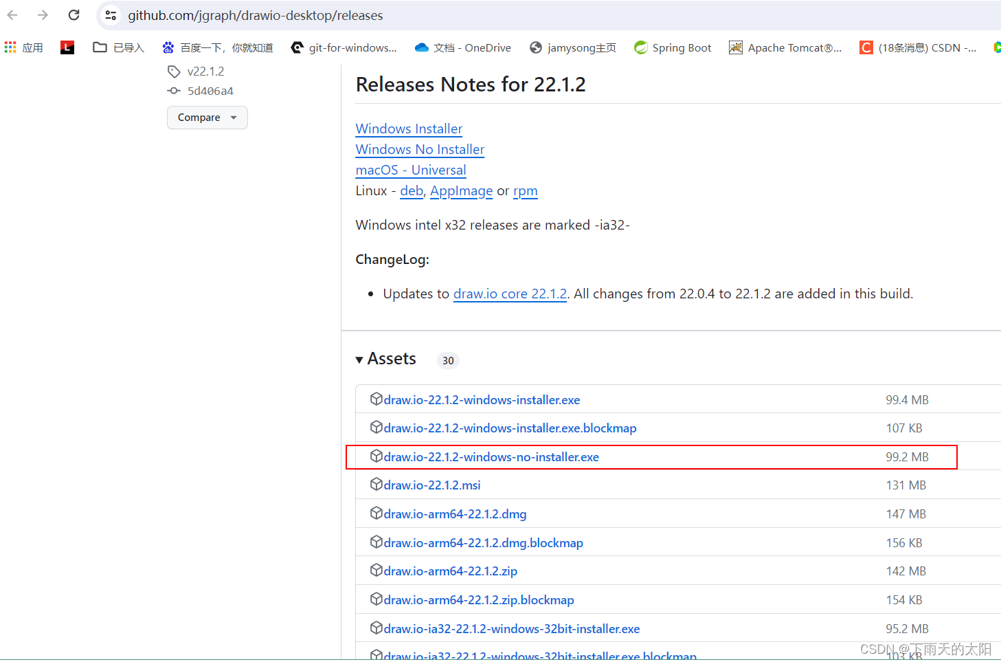
Task: Reload the page using the refresh icon
Action: click(x=74, y=15)
